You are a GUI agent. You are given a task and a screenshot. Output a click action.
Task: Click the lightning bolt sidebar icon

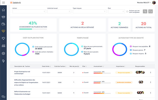pos(3,61)
